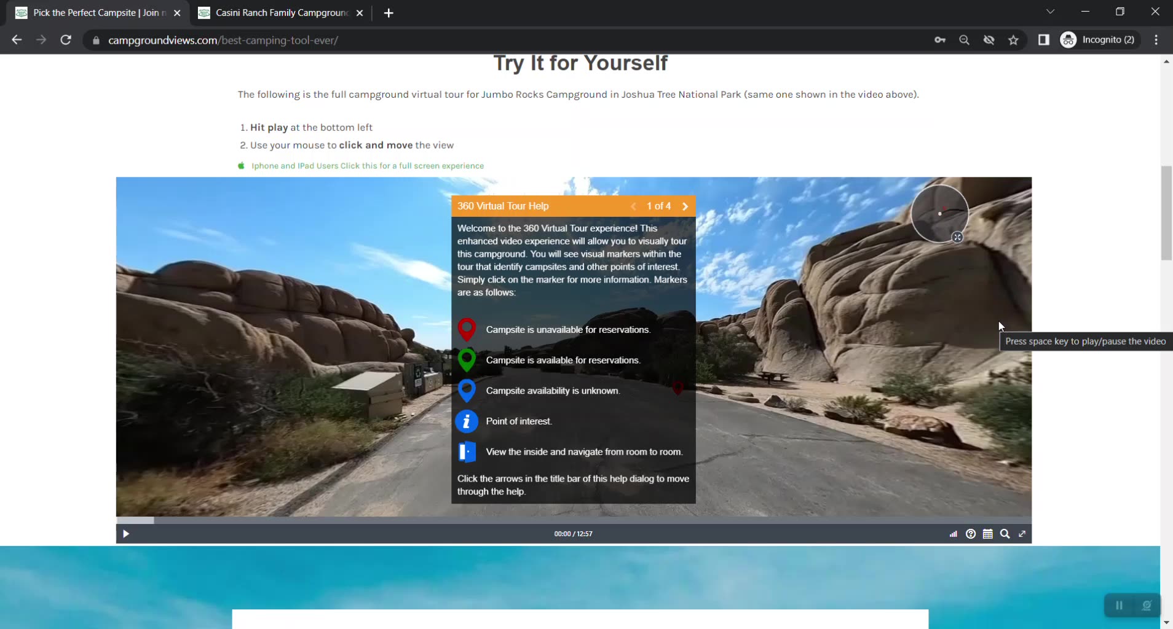Click the '1 of 4' page indicator
1173x629 pixels.
click(659, 206)
